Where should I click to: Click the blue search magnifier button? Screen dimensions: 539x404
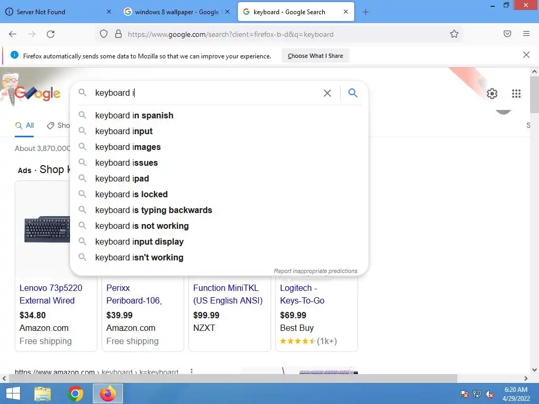tap(353, 93)
